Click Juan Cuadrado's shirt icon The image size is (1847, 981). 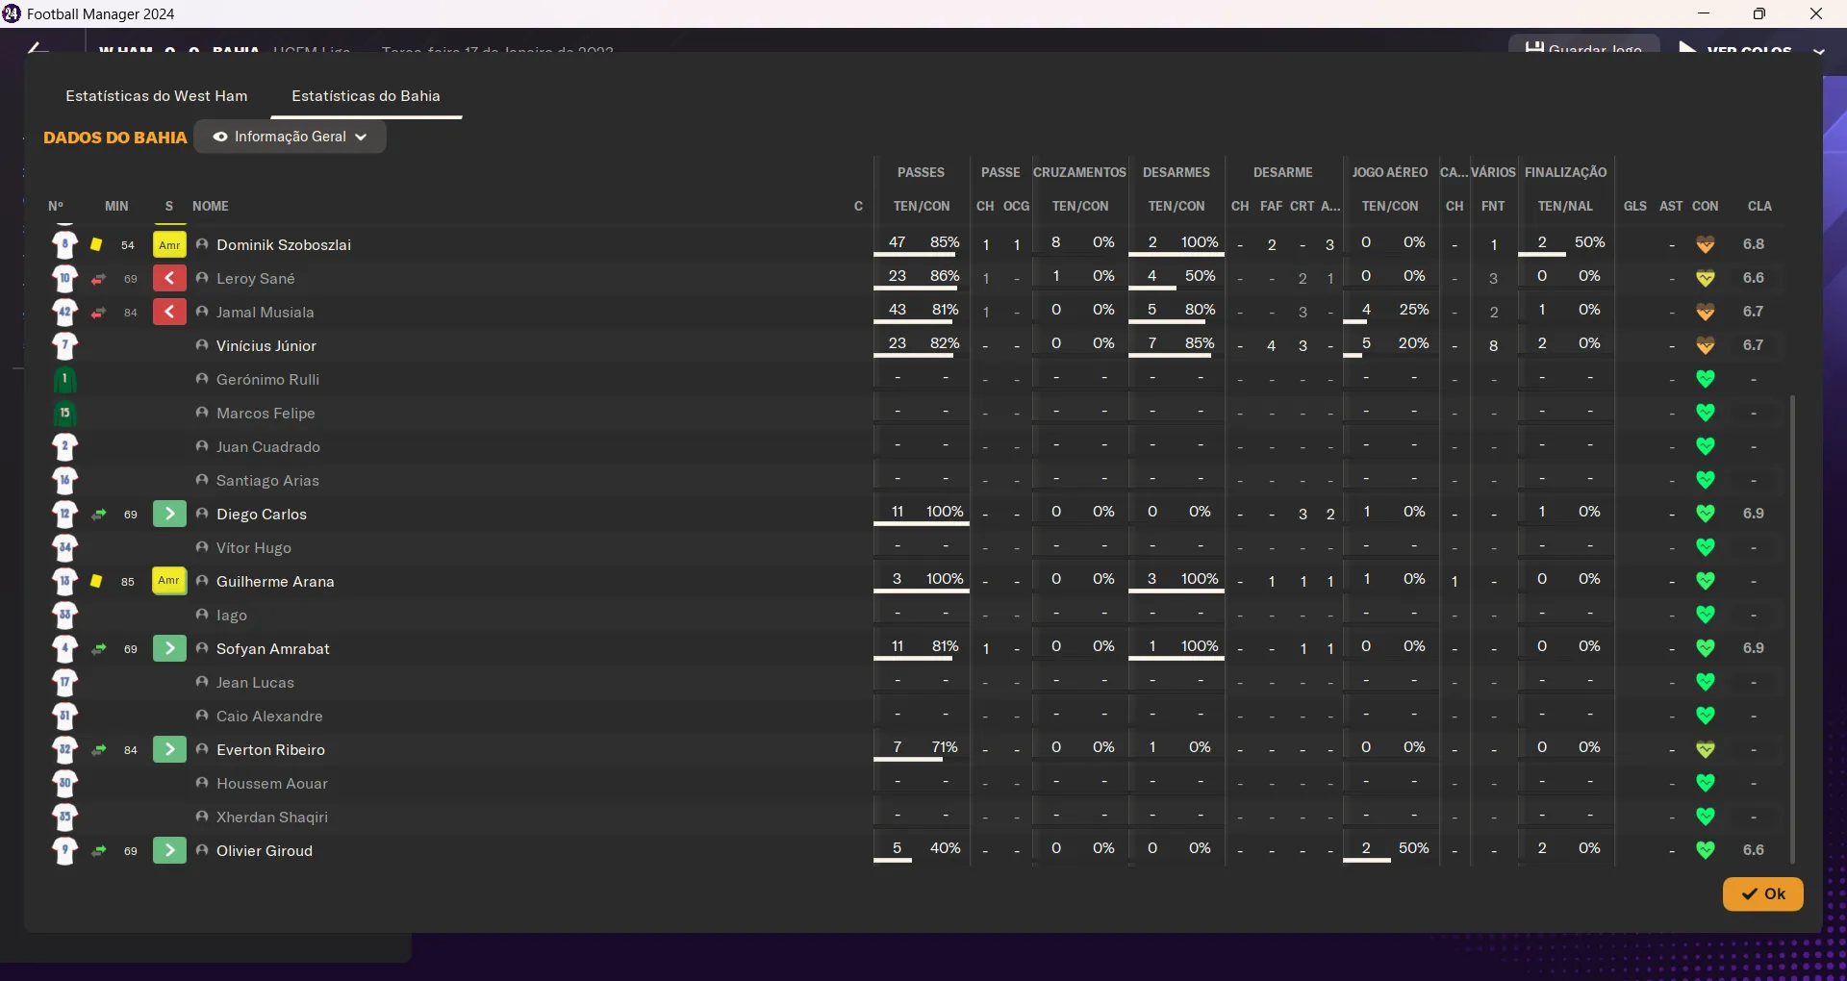click(x=64, y=447)
